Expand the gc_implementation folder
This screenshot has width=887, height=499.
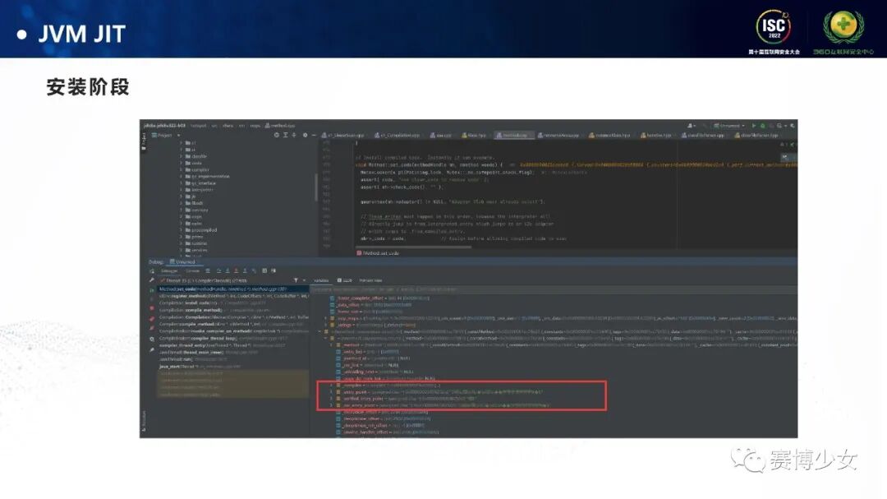[181, 177]
